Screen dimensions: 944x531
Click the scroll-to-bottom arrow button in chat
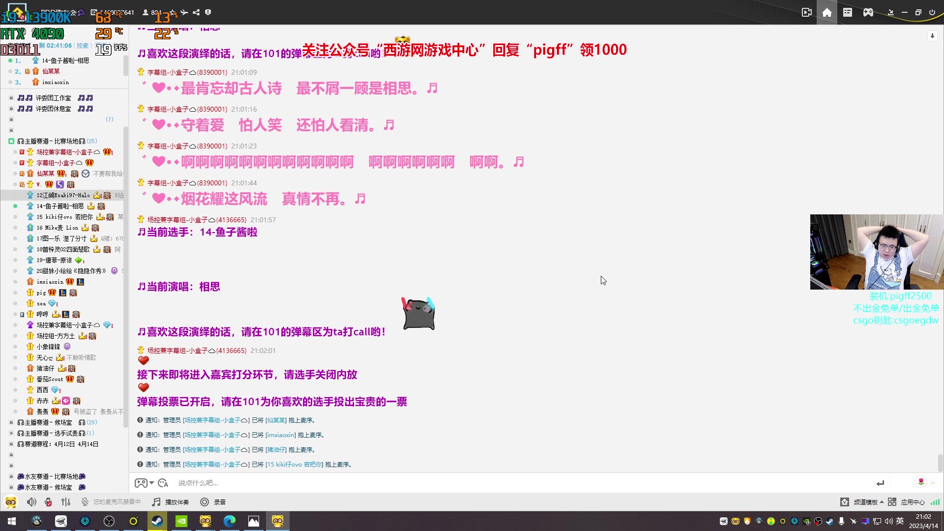pyautogui.click(x=932, y=36)
